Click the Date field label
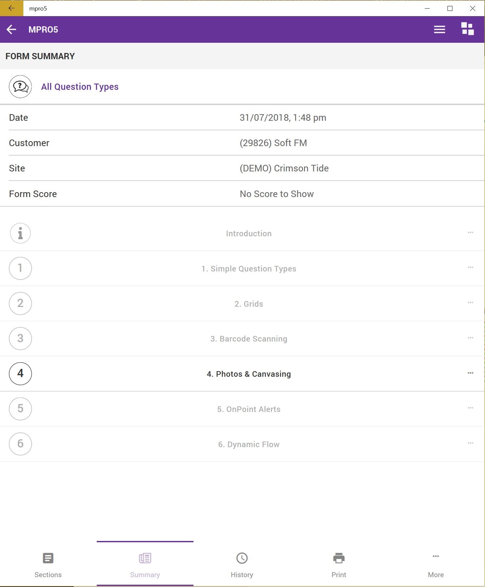Screen dimensions: 485x587 [x=18, y=117]
